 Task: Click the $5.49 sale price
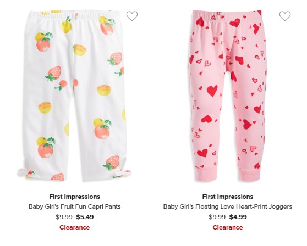(x=85, y=217)
